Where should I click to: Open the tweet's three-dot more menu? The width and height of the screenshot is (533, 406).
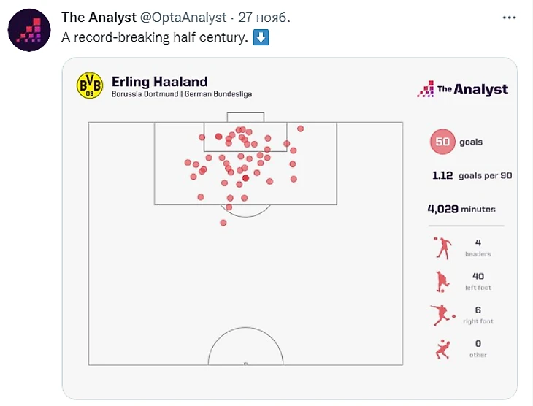point(507,18)
